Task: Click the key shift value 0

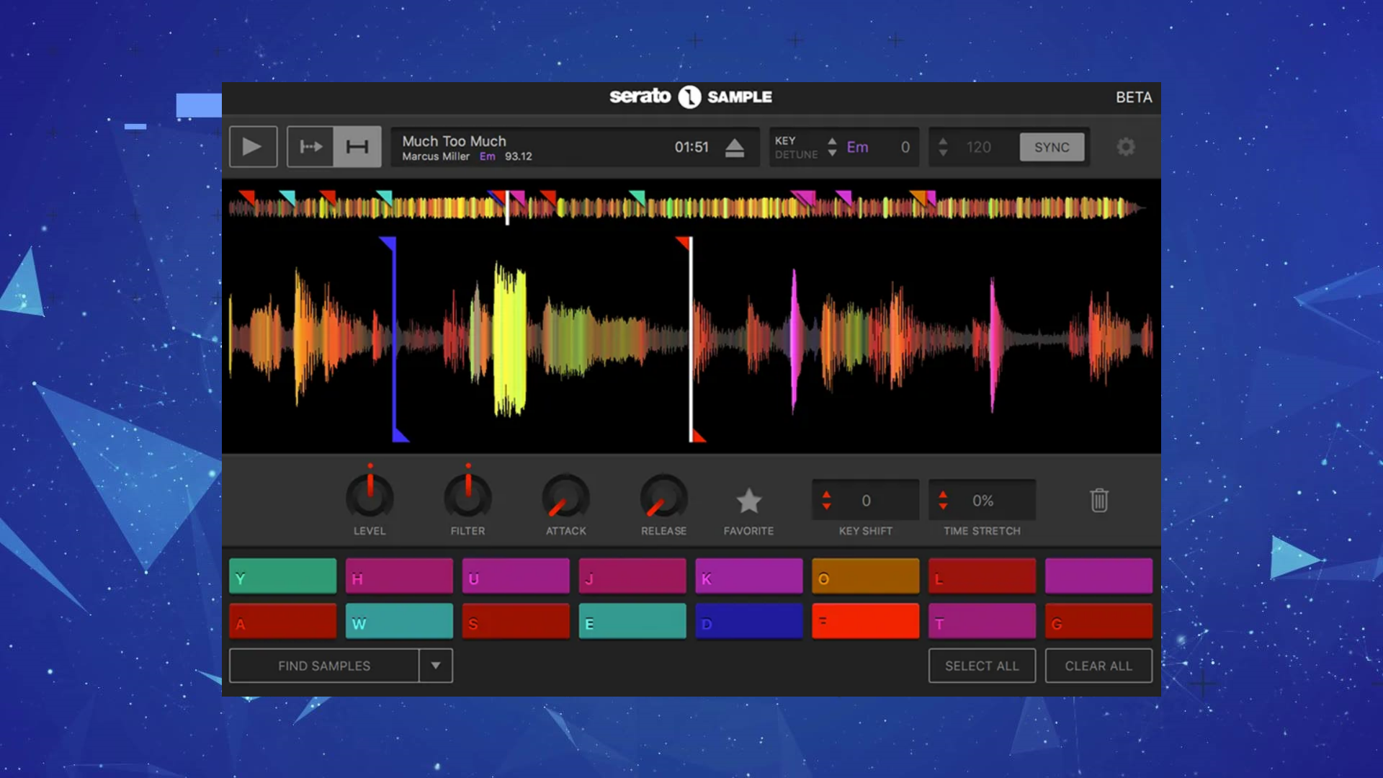Action: (866, 500)
